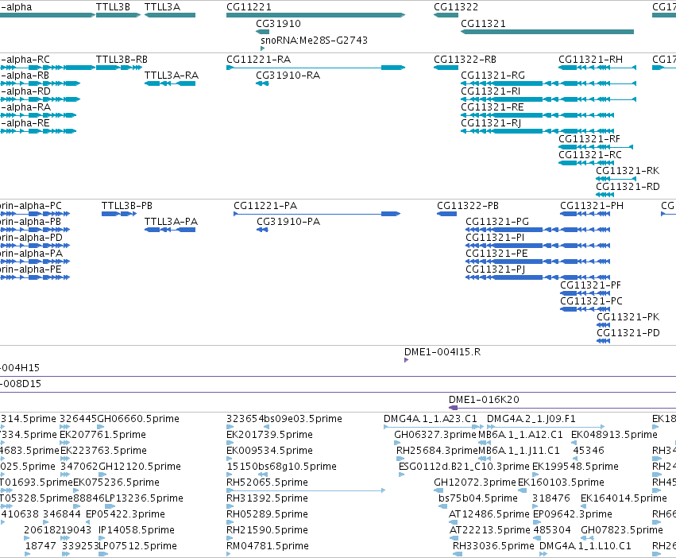Select the CG11321-PE protein label
The width and height of the screenshot is (676, 558).
point(496,254)
